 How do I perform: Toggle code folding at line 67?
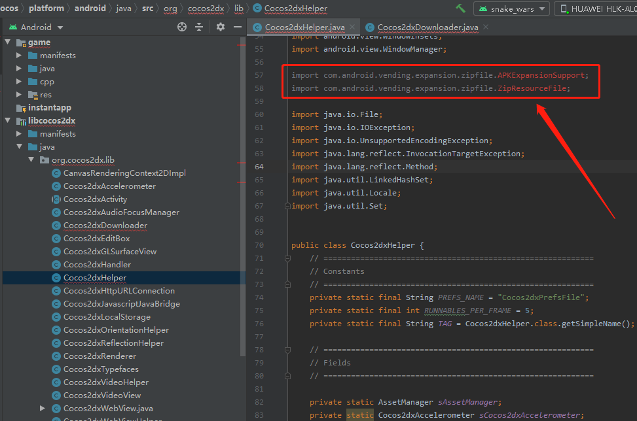tap(287, 206)
